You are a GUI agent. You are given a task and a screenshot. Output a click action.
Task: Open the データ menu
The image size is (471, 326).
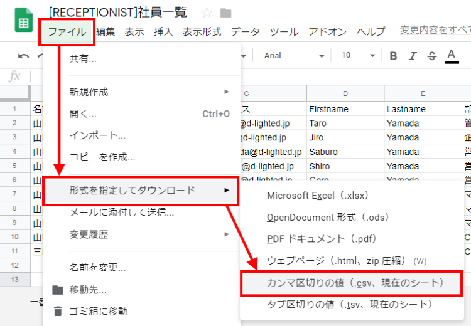[x=245, y=32]
